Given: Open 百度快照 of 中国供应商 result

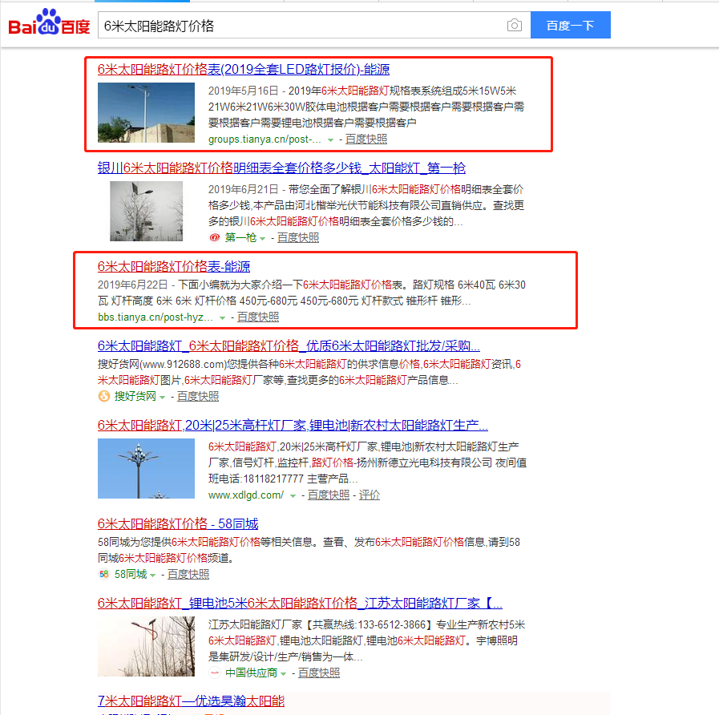Looking at the screenshot, I should click(319, 673).
